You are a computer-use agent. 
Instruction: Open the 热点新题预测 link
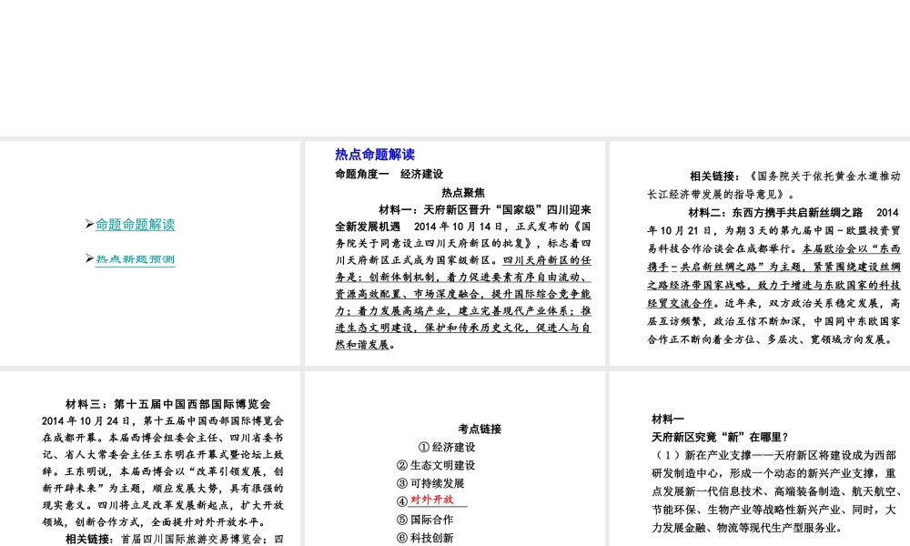coord(136,259)
